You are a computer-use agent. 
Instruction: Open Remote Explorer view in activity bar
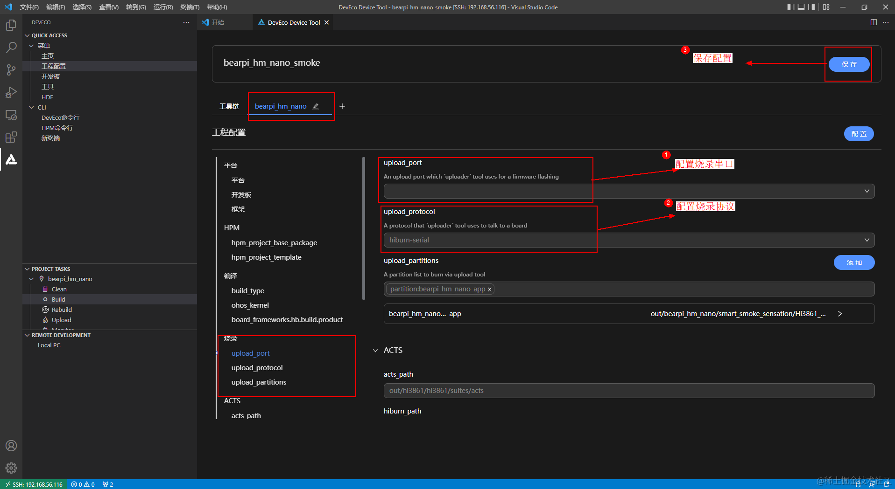pyautogui.click(x=11, y=115)
